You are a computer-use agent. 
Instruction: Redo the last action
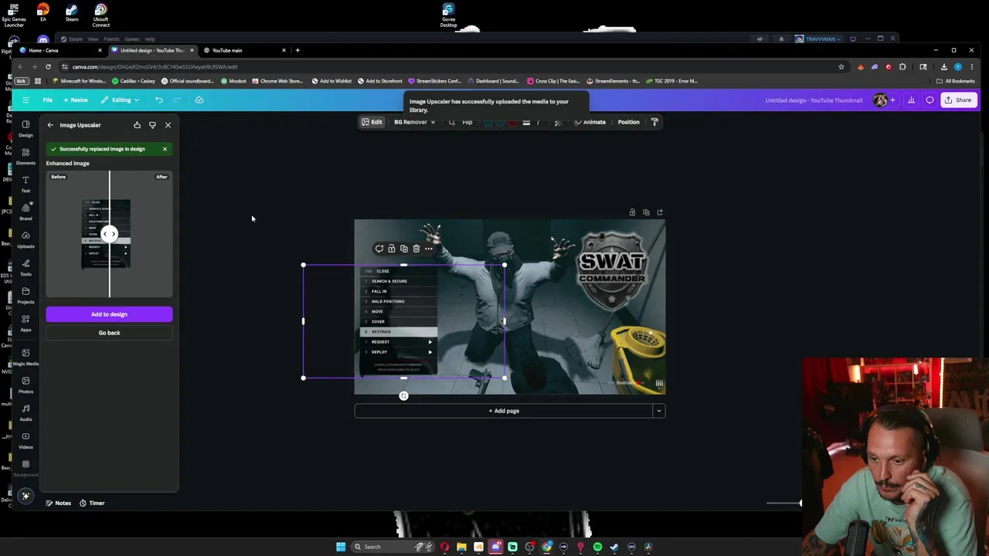(x=177, y=100)
